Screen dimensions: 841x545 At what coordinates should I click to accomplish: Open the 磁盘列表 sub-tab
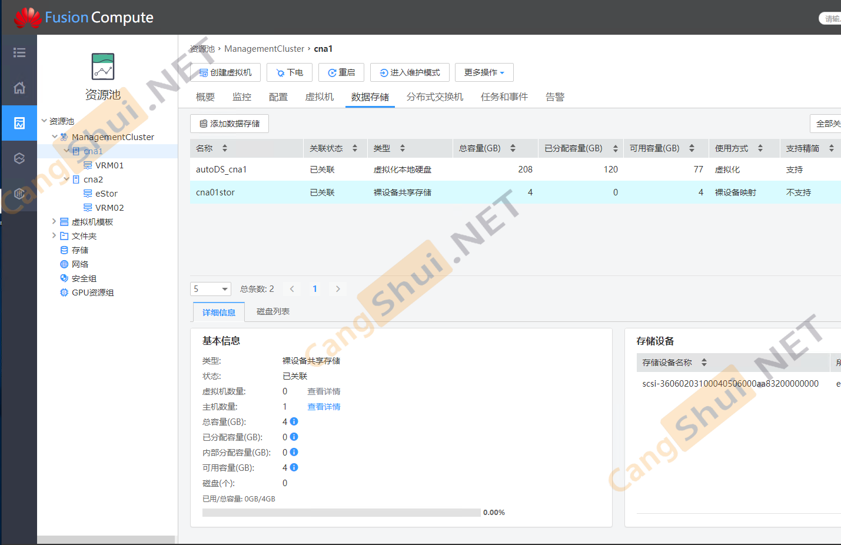tap(273, 311)
